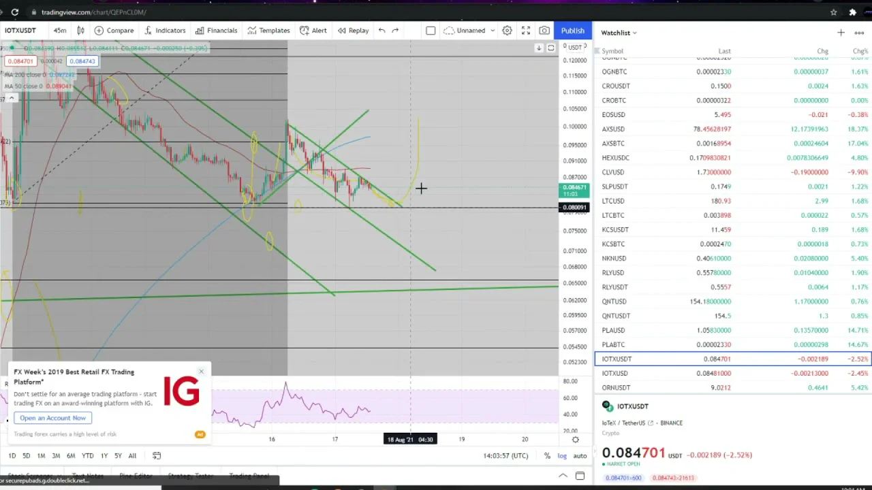Expand the Unnamed layout dropdown
Image resolution: width=872 pixels, height=490 pixels.
point(470,31)
